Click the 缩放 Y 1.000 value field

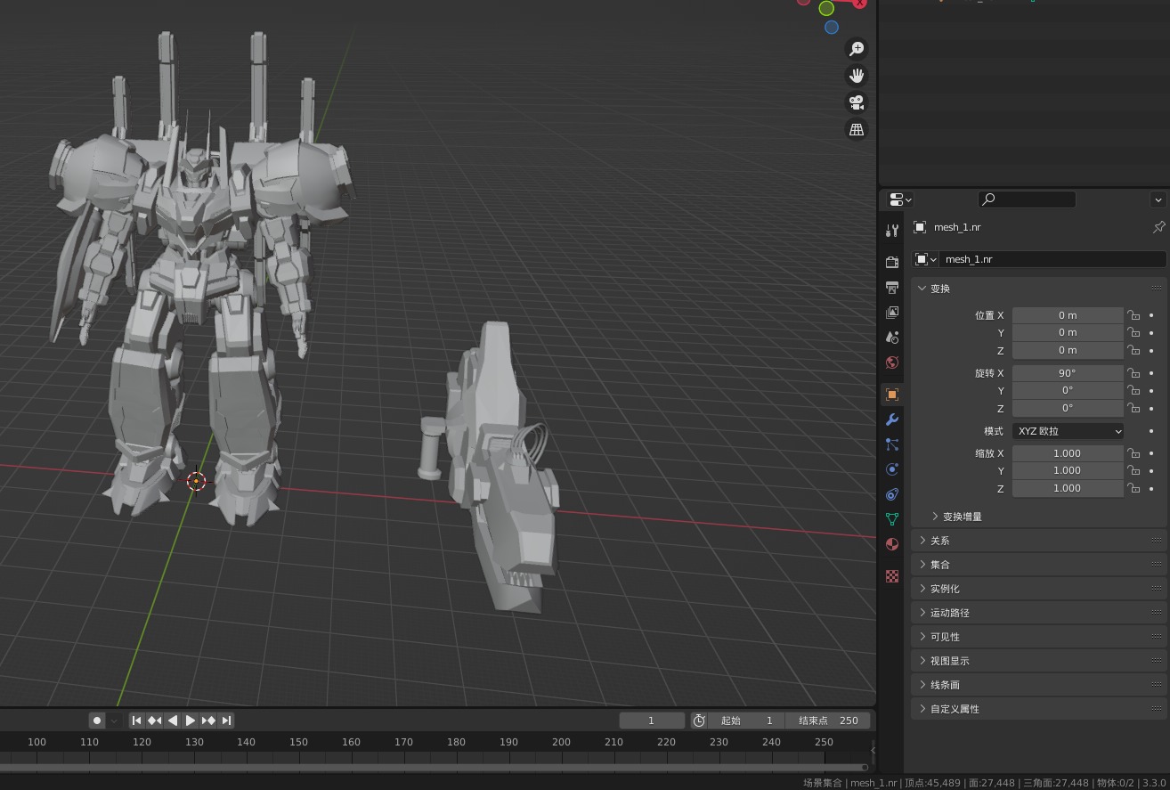(x=1068, y=470)
